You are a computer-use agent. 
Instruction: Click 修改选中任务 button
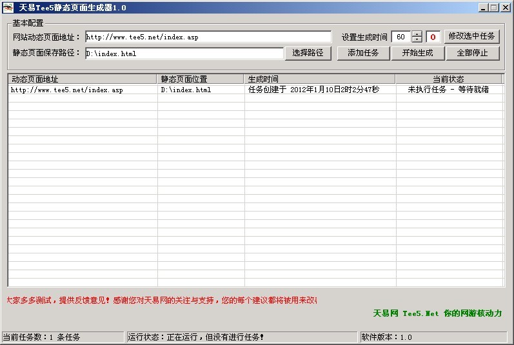[x=471, y=36]
